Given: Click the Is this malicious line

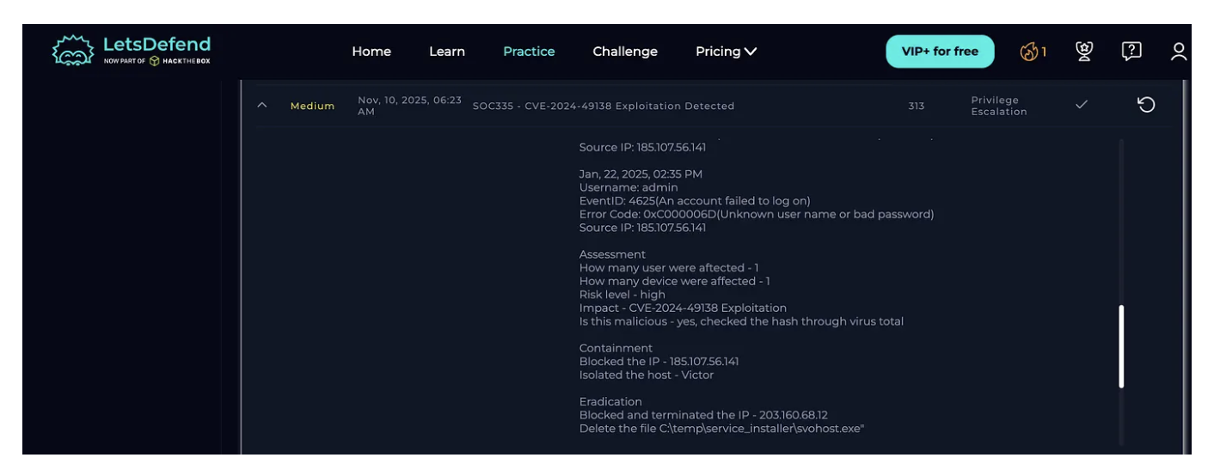Looking at the screenshot, I should (x=741, y=321).
